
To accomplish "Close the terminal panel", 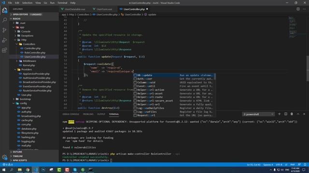I will click(304, 114).
